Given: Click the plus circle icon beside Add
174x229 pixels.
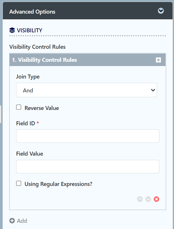Looking at the screenshot, I should [12, 221].
